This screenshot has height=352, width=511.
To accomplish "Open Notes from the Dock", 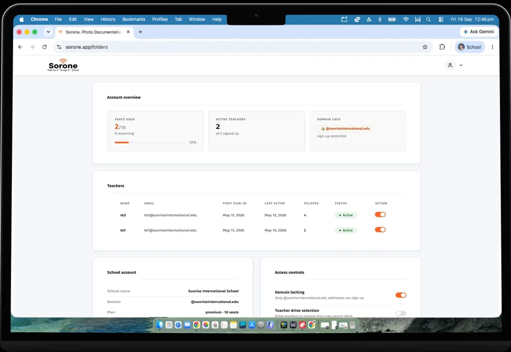I will click(233, 325).
